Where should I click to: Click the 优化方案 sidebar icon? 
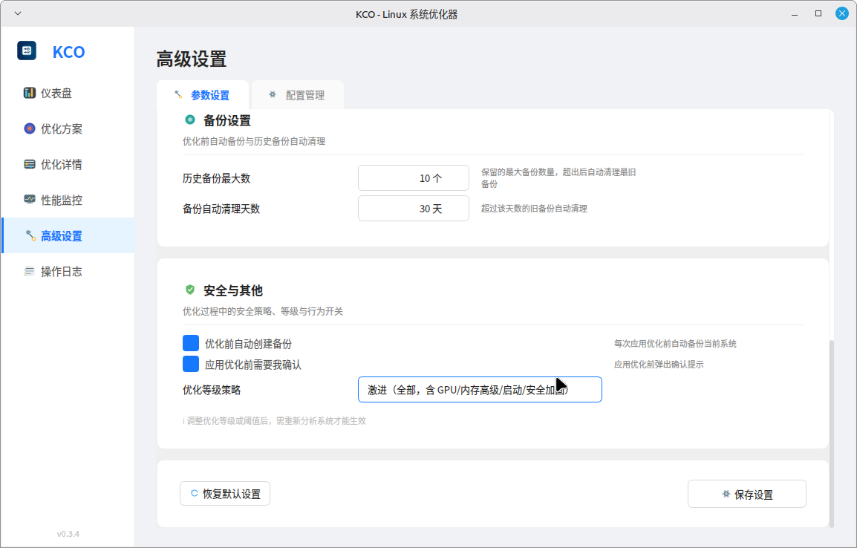30,128
